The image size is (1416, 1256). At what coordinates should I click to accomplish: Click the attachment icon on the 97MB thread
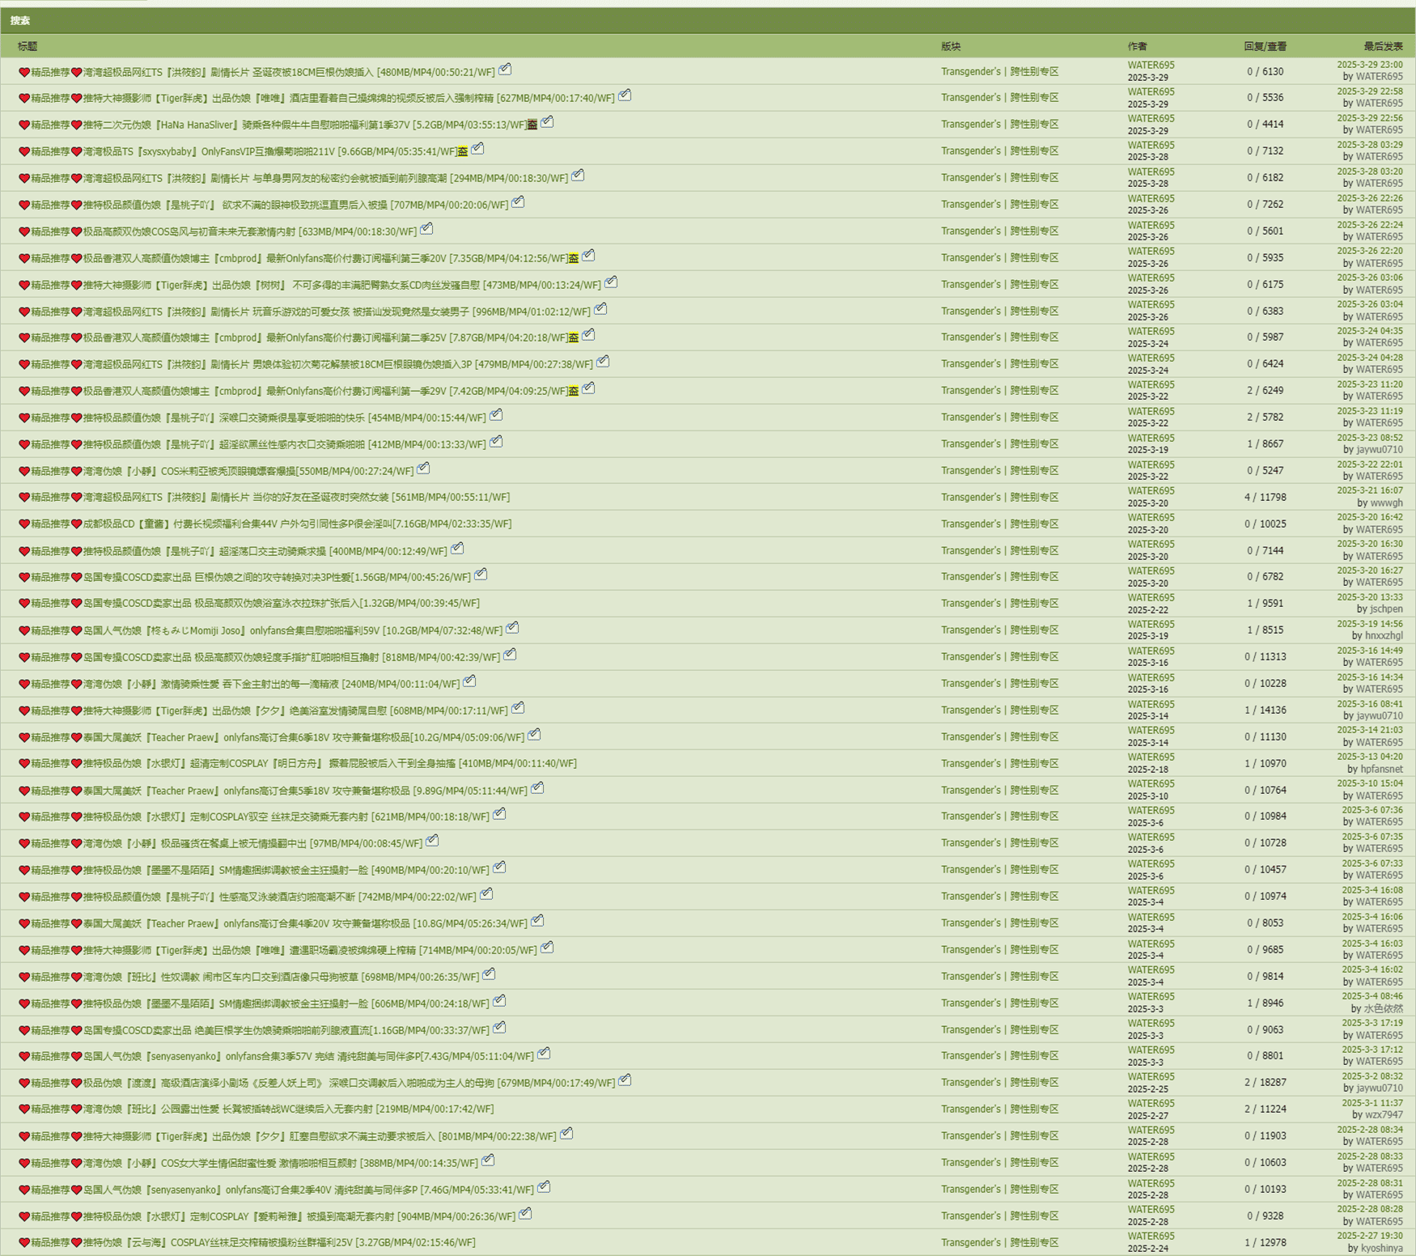(432, 841)
